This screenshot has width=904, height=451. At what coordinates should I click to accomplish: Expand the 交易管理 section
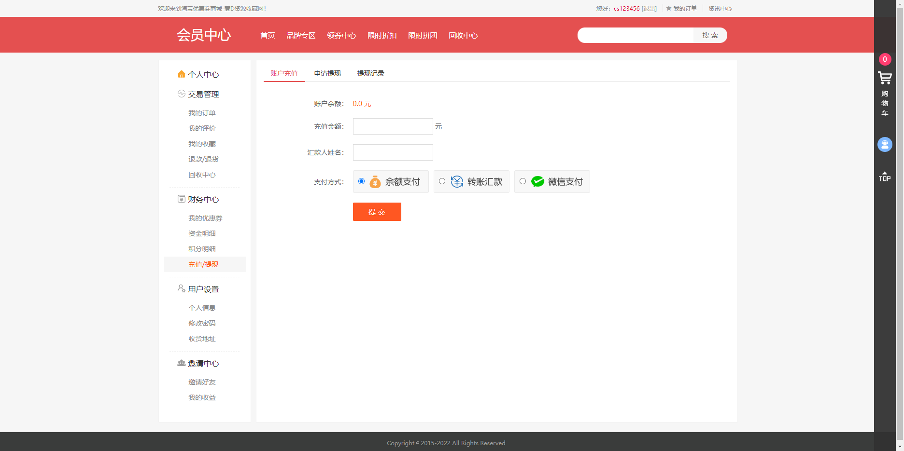203,94
